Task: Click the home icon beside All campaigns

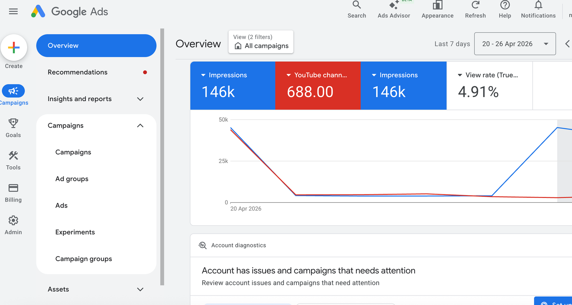Action: pyautogui.click(x=238, y=46)
